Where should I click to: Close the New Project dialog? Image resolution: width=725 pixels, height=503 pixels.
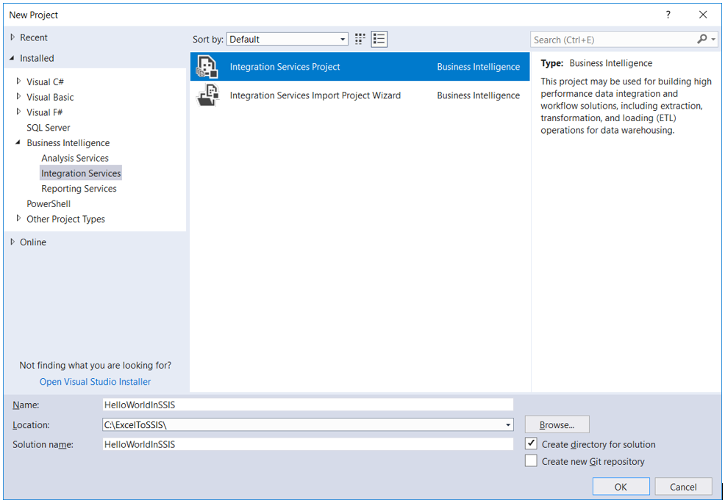[x=703, y=15]
